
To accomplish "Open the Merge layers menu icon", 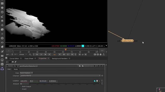I will pyautogui.click(x=2, y=21).
